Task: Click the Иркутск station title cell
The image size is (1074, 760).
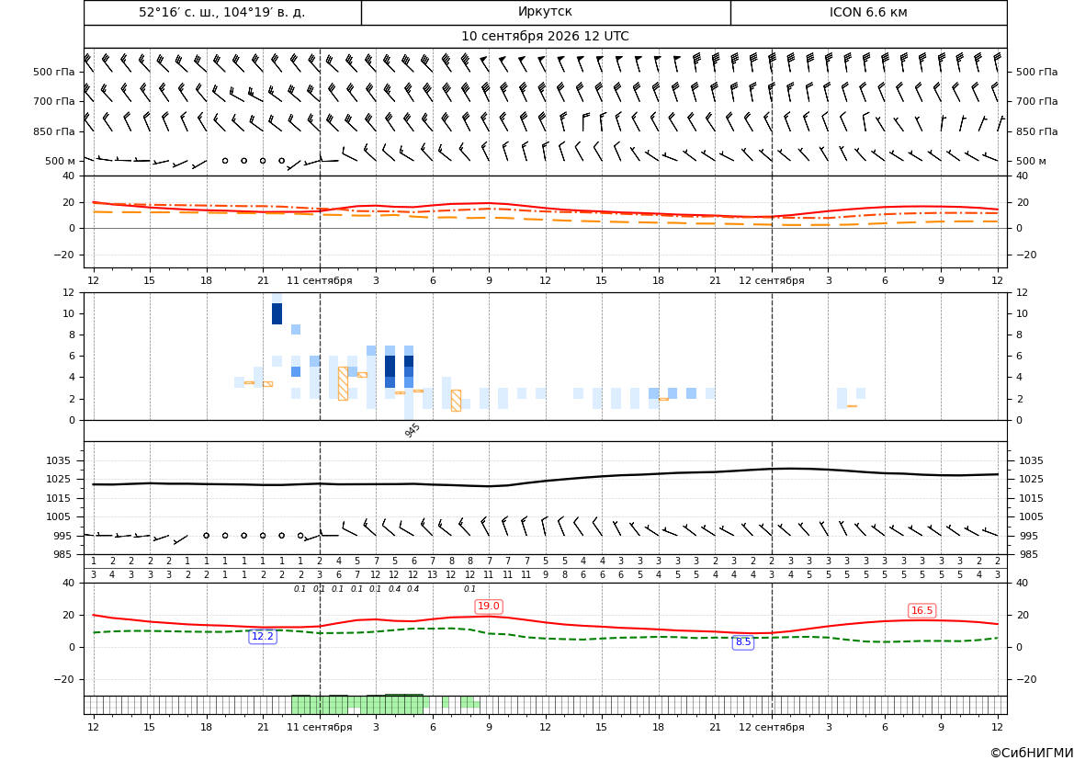Action: click(x=545, y=12)
